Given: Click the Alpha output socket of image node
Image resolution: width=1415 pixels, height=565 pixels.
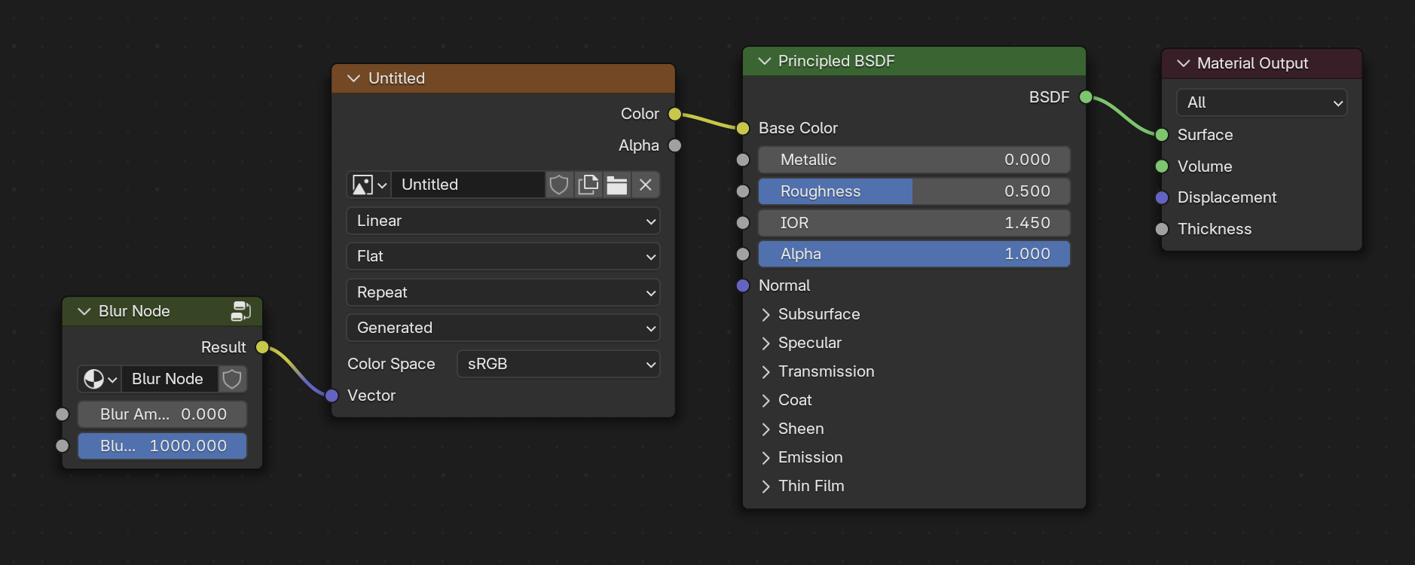Looking at the screenshot, I should 675,145.
